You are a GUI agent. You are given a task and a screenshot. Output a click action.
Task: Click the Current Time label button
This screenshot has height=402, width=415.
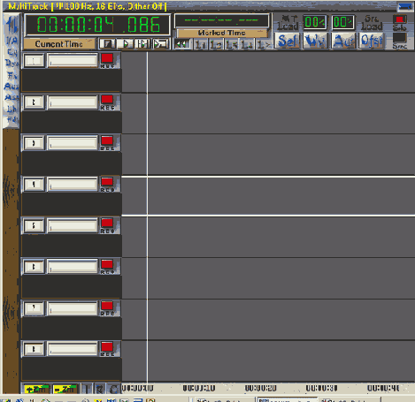pos(59,44)
